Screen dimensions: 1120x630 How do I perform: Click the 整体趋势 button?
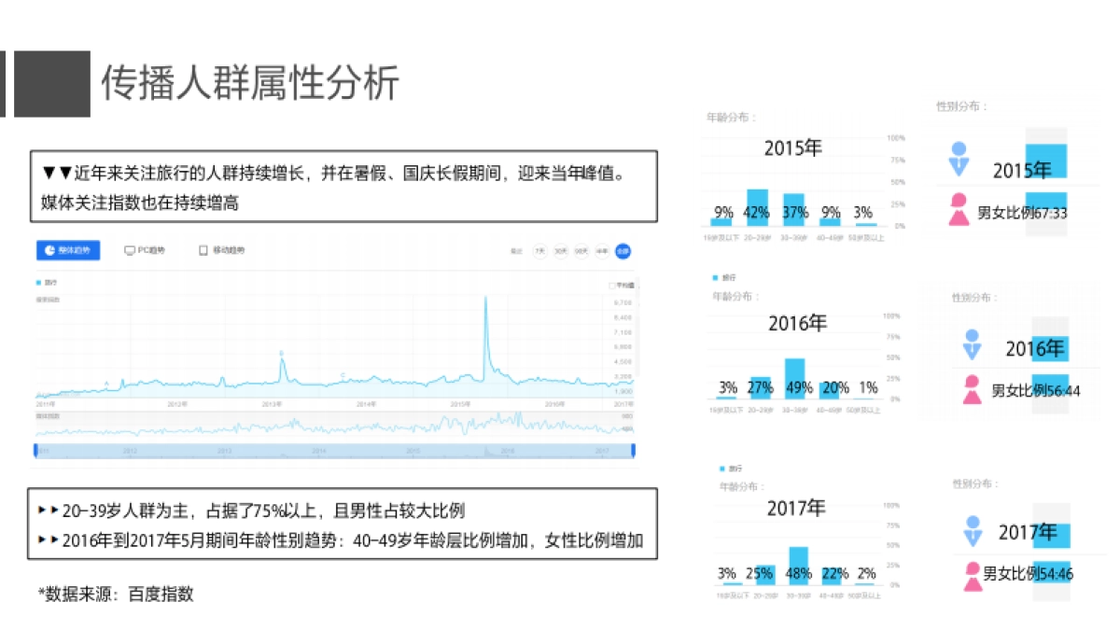(x=68, y=250)
